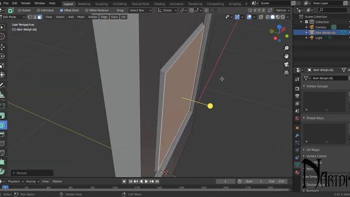Screen dimensions: 350x197
Task: Select the Measure tool
Action: tap(2, 95)
